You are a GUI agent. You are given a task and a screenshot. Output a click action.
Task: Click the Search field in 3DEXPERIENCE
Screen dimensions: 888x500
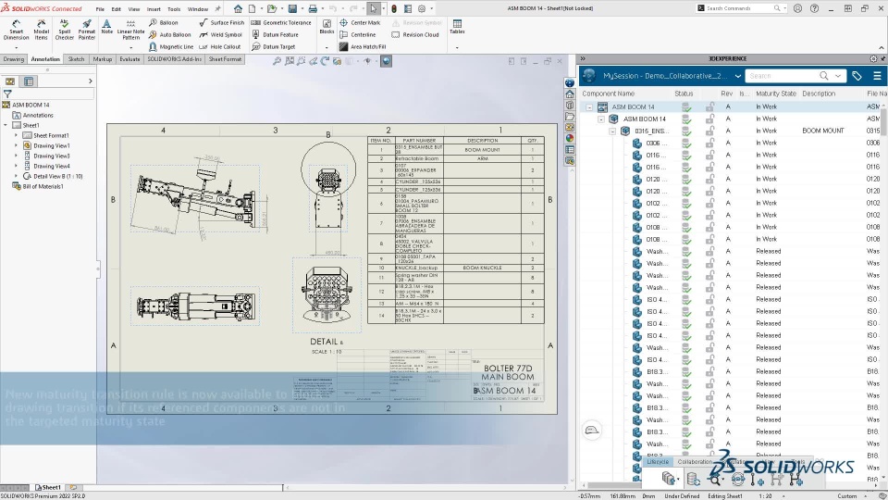(783, 76)
